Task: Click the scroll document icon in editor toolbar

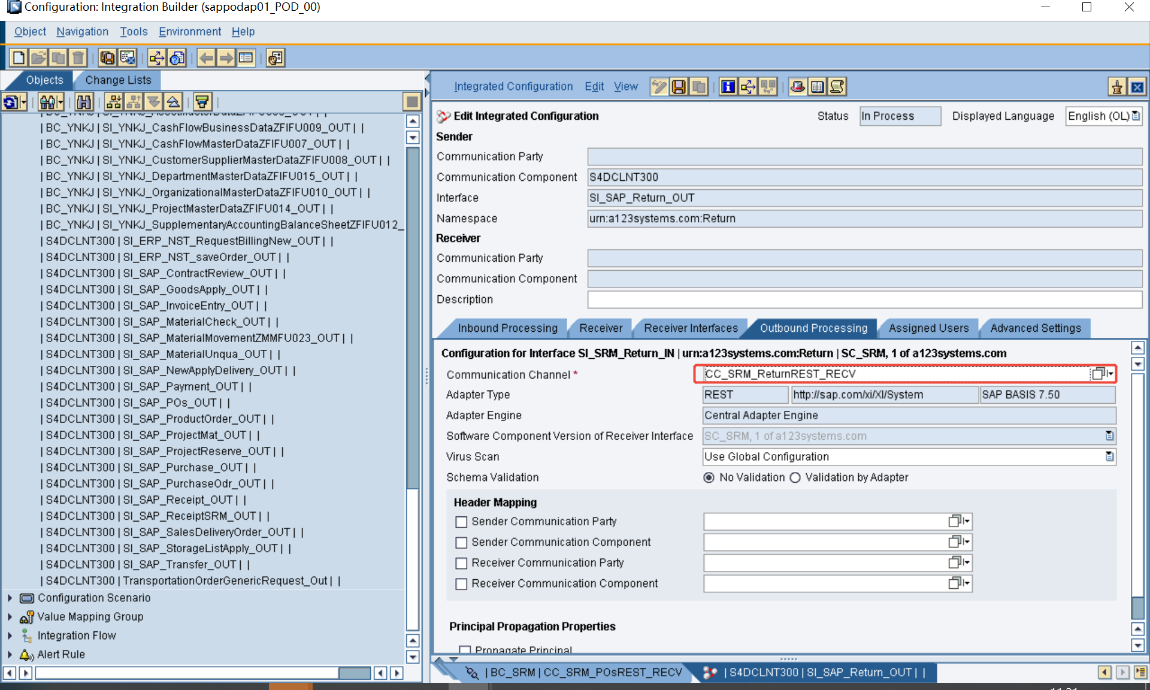Action: (837, 87)
